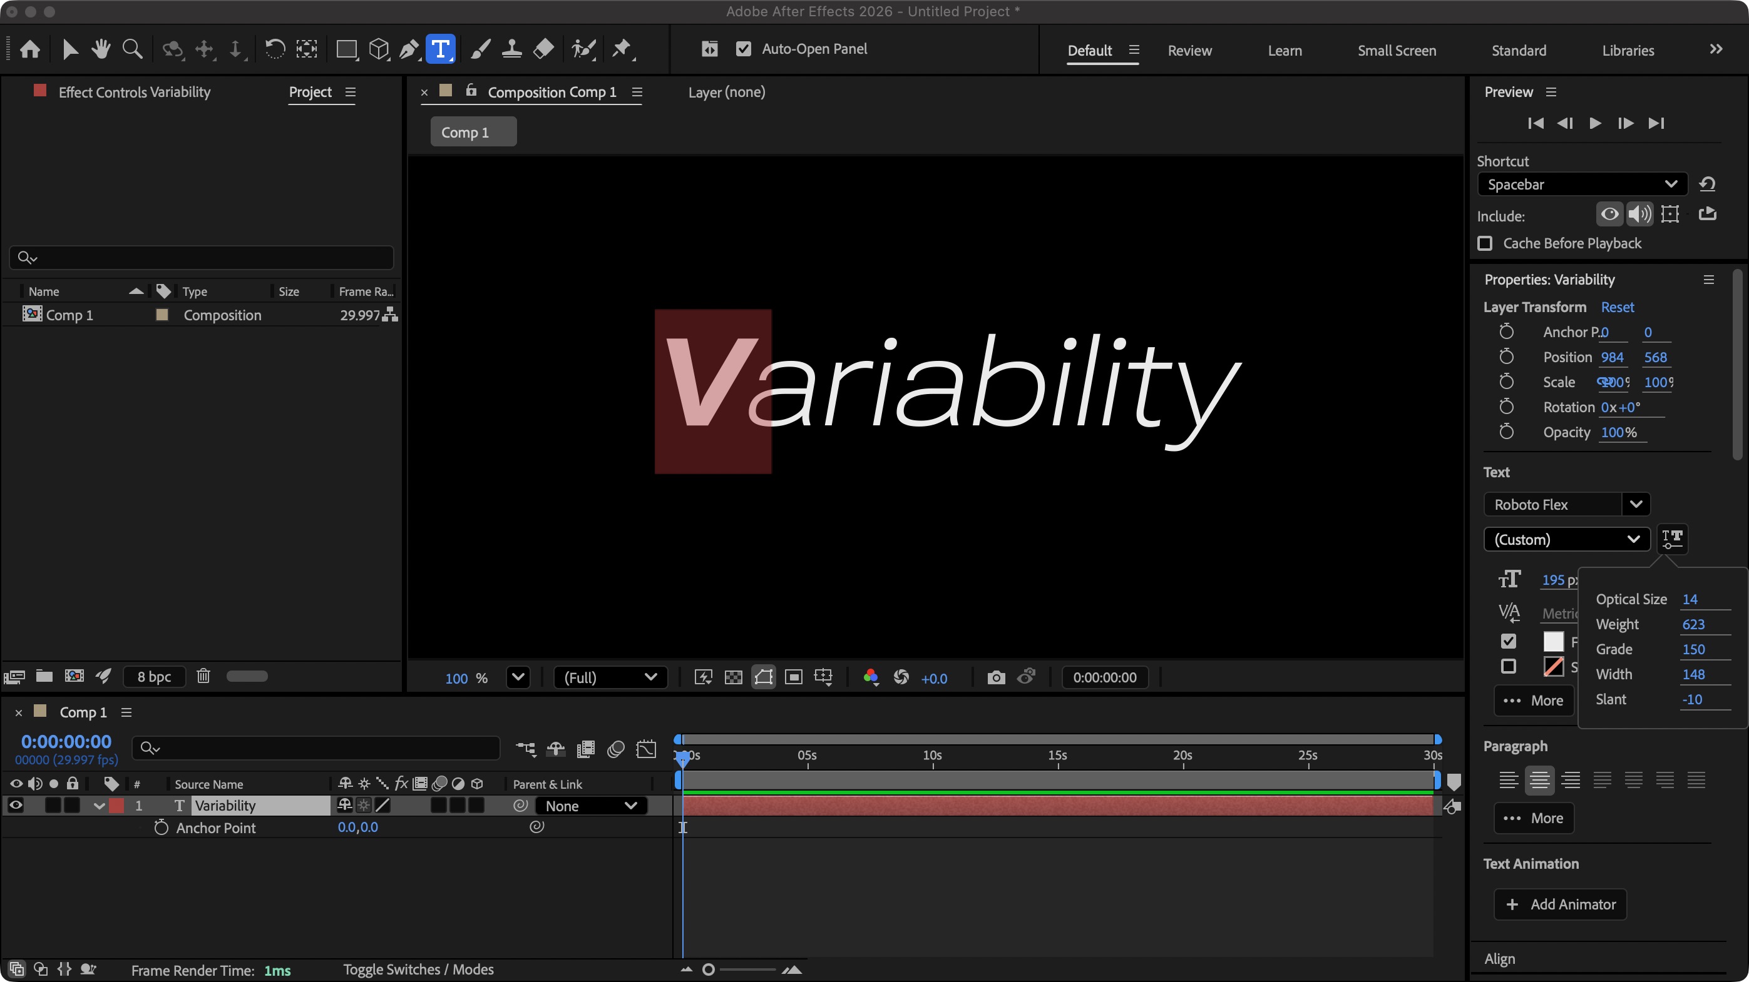The height and width of the screenshot is (982, 1749).
Task: Reset the Layer Transform properties
Action: coord(1618,306)
